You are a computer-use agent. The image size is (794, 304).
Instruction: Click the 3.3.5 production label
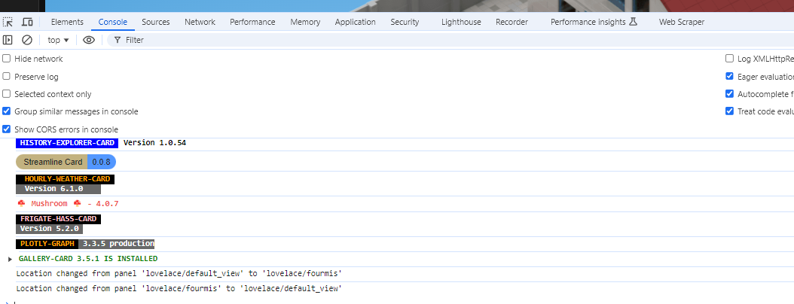(x=117, y=244)
